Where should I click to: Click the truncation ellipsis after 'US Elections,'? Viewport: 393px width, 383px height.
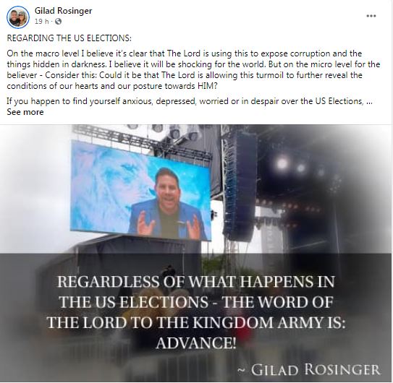[369, 101]
